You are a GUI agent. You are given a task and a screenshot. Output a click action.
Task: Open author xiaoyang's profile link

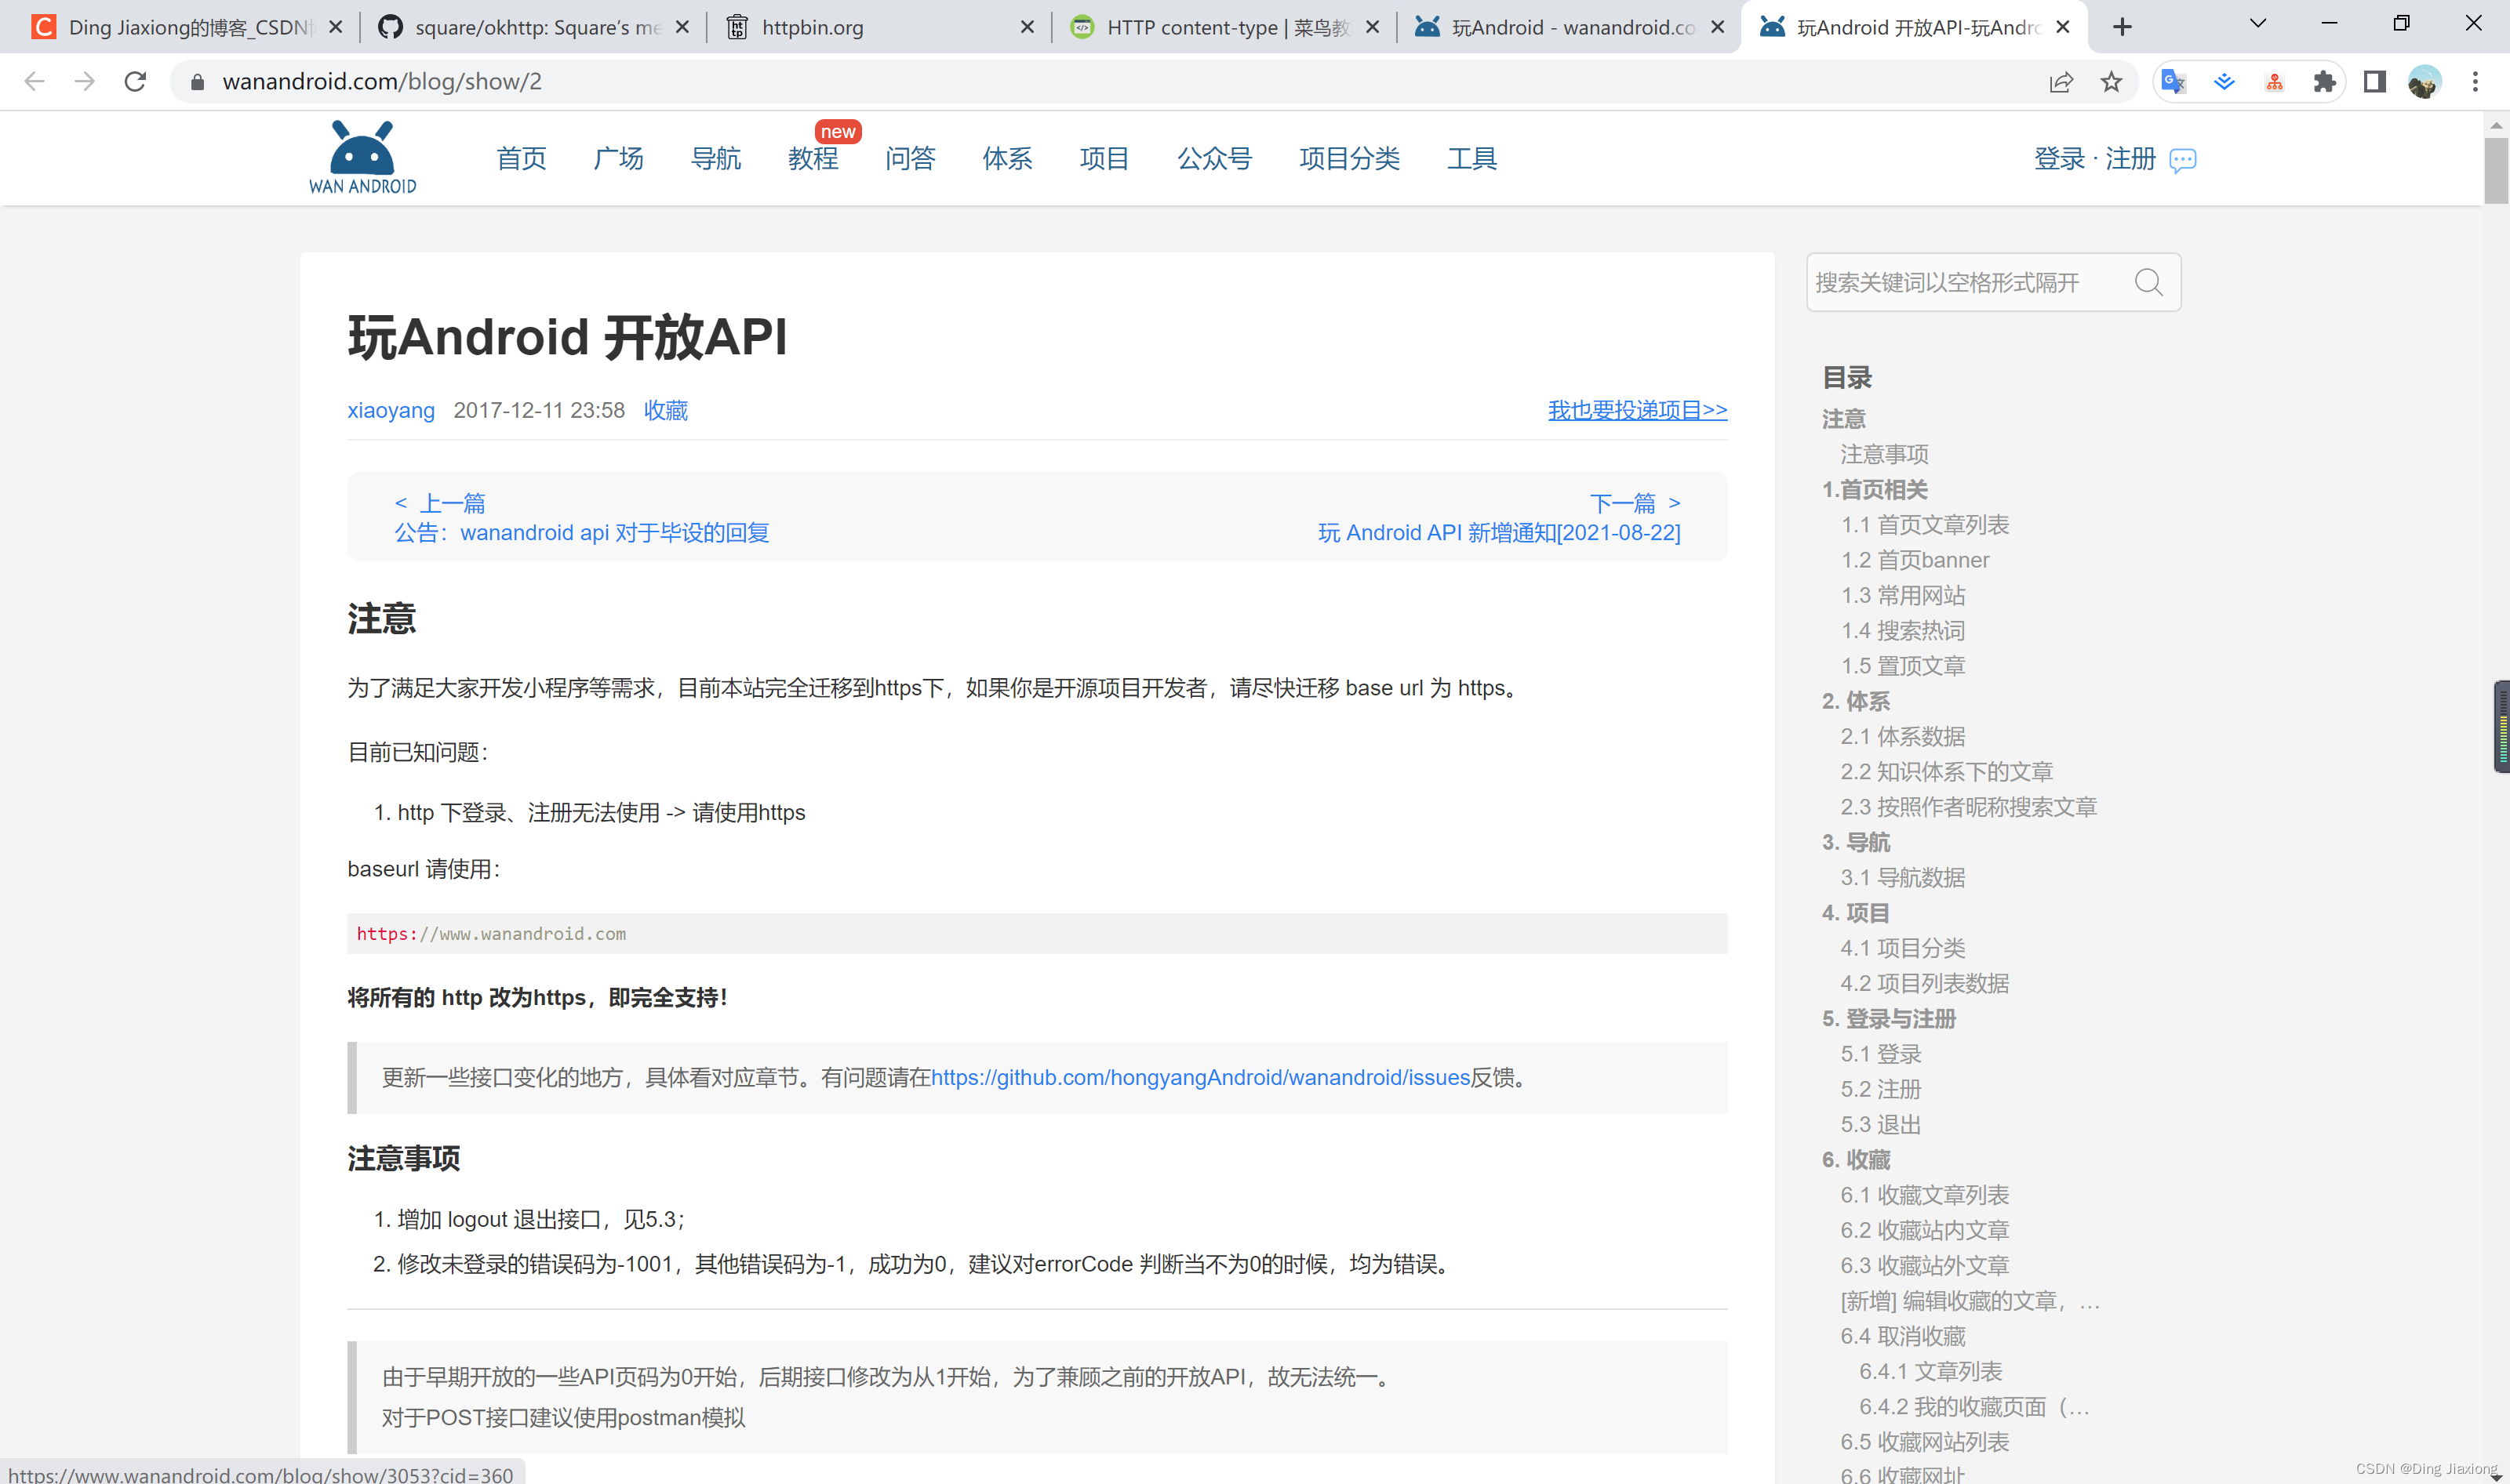pos(390,410)
